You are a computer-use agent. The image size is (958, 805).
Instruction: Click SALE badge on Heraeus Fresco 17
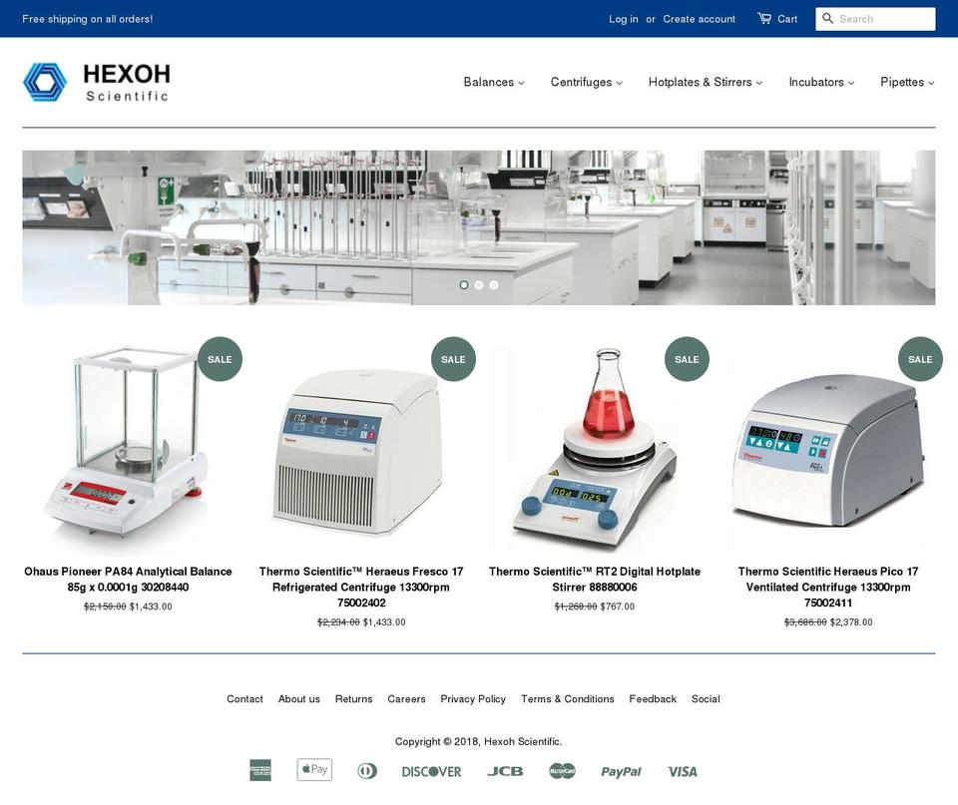click(453, 359)
